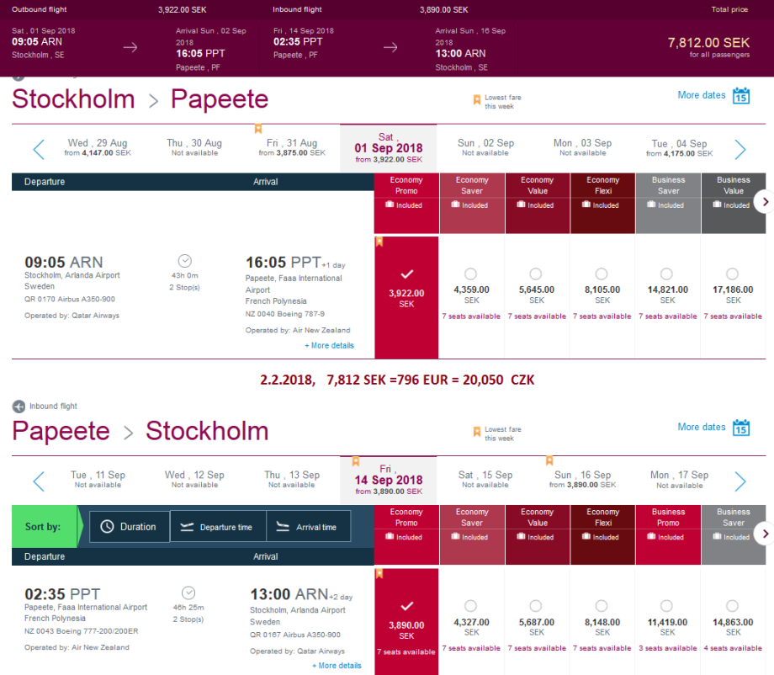Viewport: 774px width, 675px height.
Task: Select inbound Economy Flexi 8,148.00 SEK fare
Action: tap(602, 606)
